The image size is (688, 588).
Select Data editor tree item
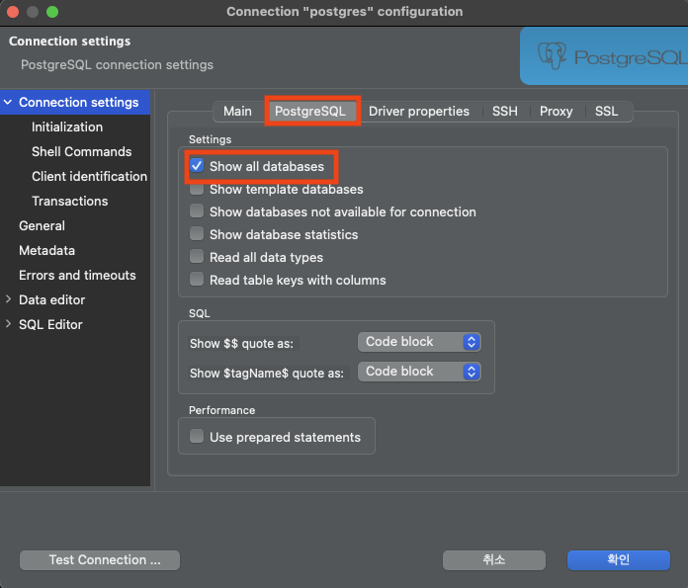point(51,299)
